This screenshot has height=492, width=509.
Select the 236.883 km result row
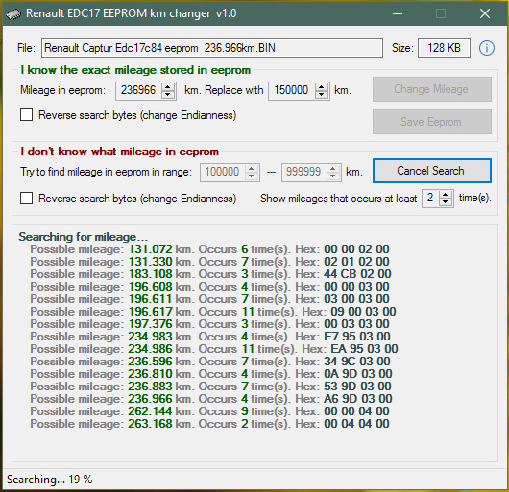pos(211,387)
